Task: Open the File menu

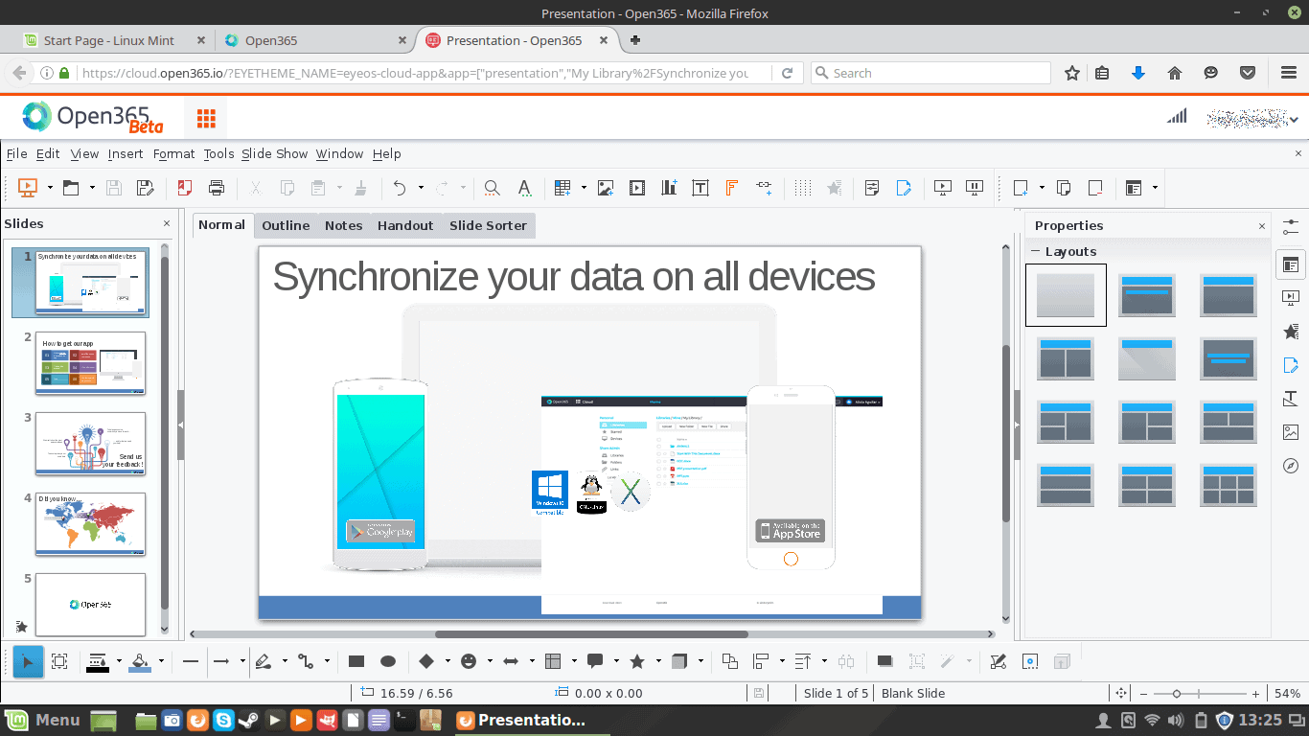Action: coord(16,153)
